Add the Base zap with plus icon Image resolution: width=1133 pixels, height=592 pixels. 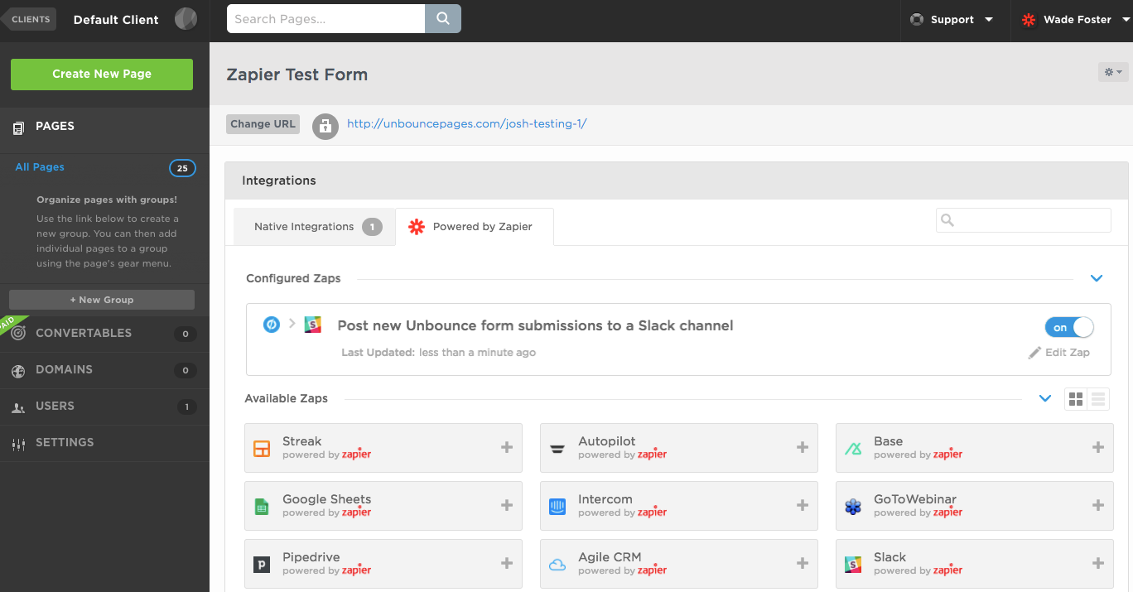tap(1098, 447)
